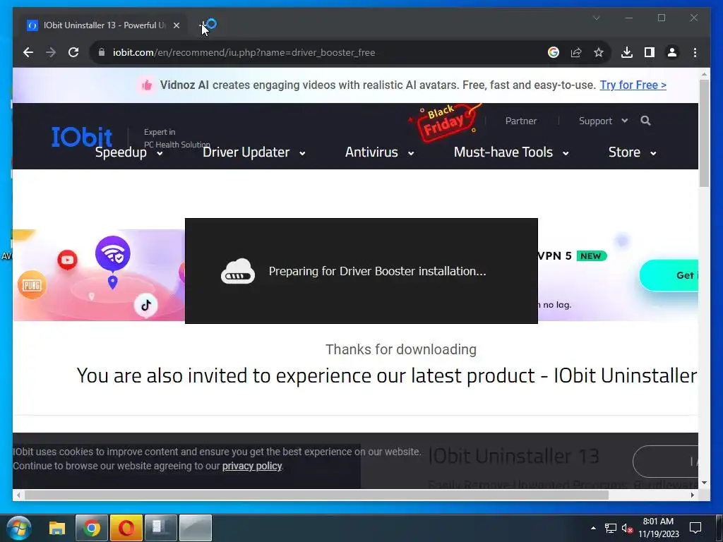
Task: Switch to Chrome in the taskbar
Action: 91,528
